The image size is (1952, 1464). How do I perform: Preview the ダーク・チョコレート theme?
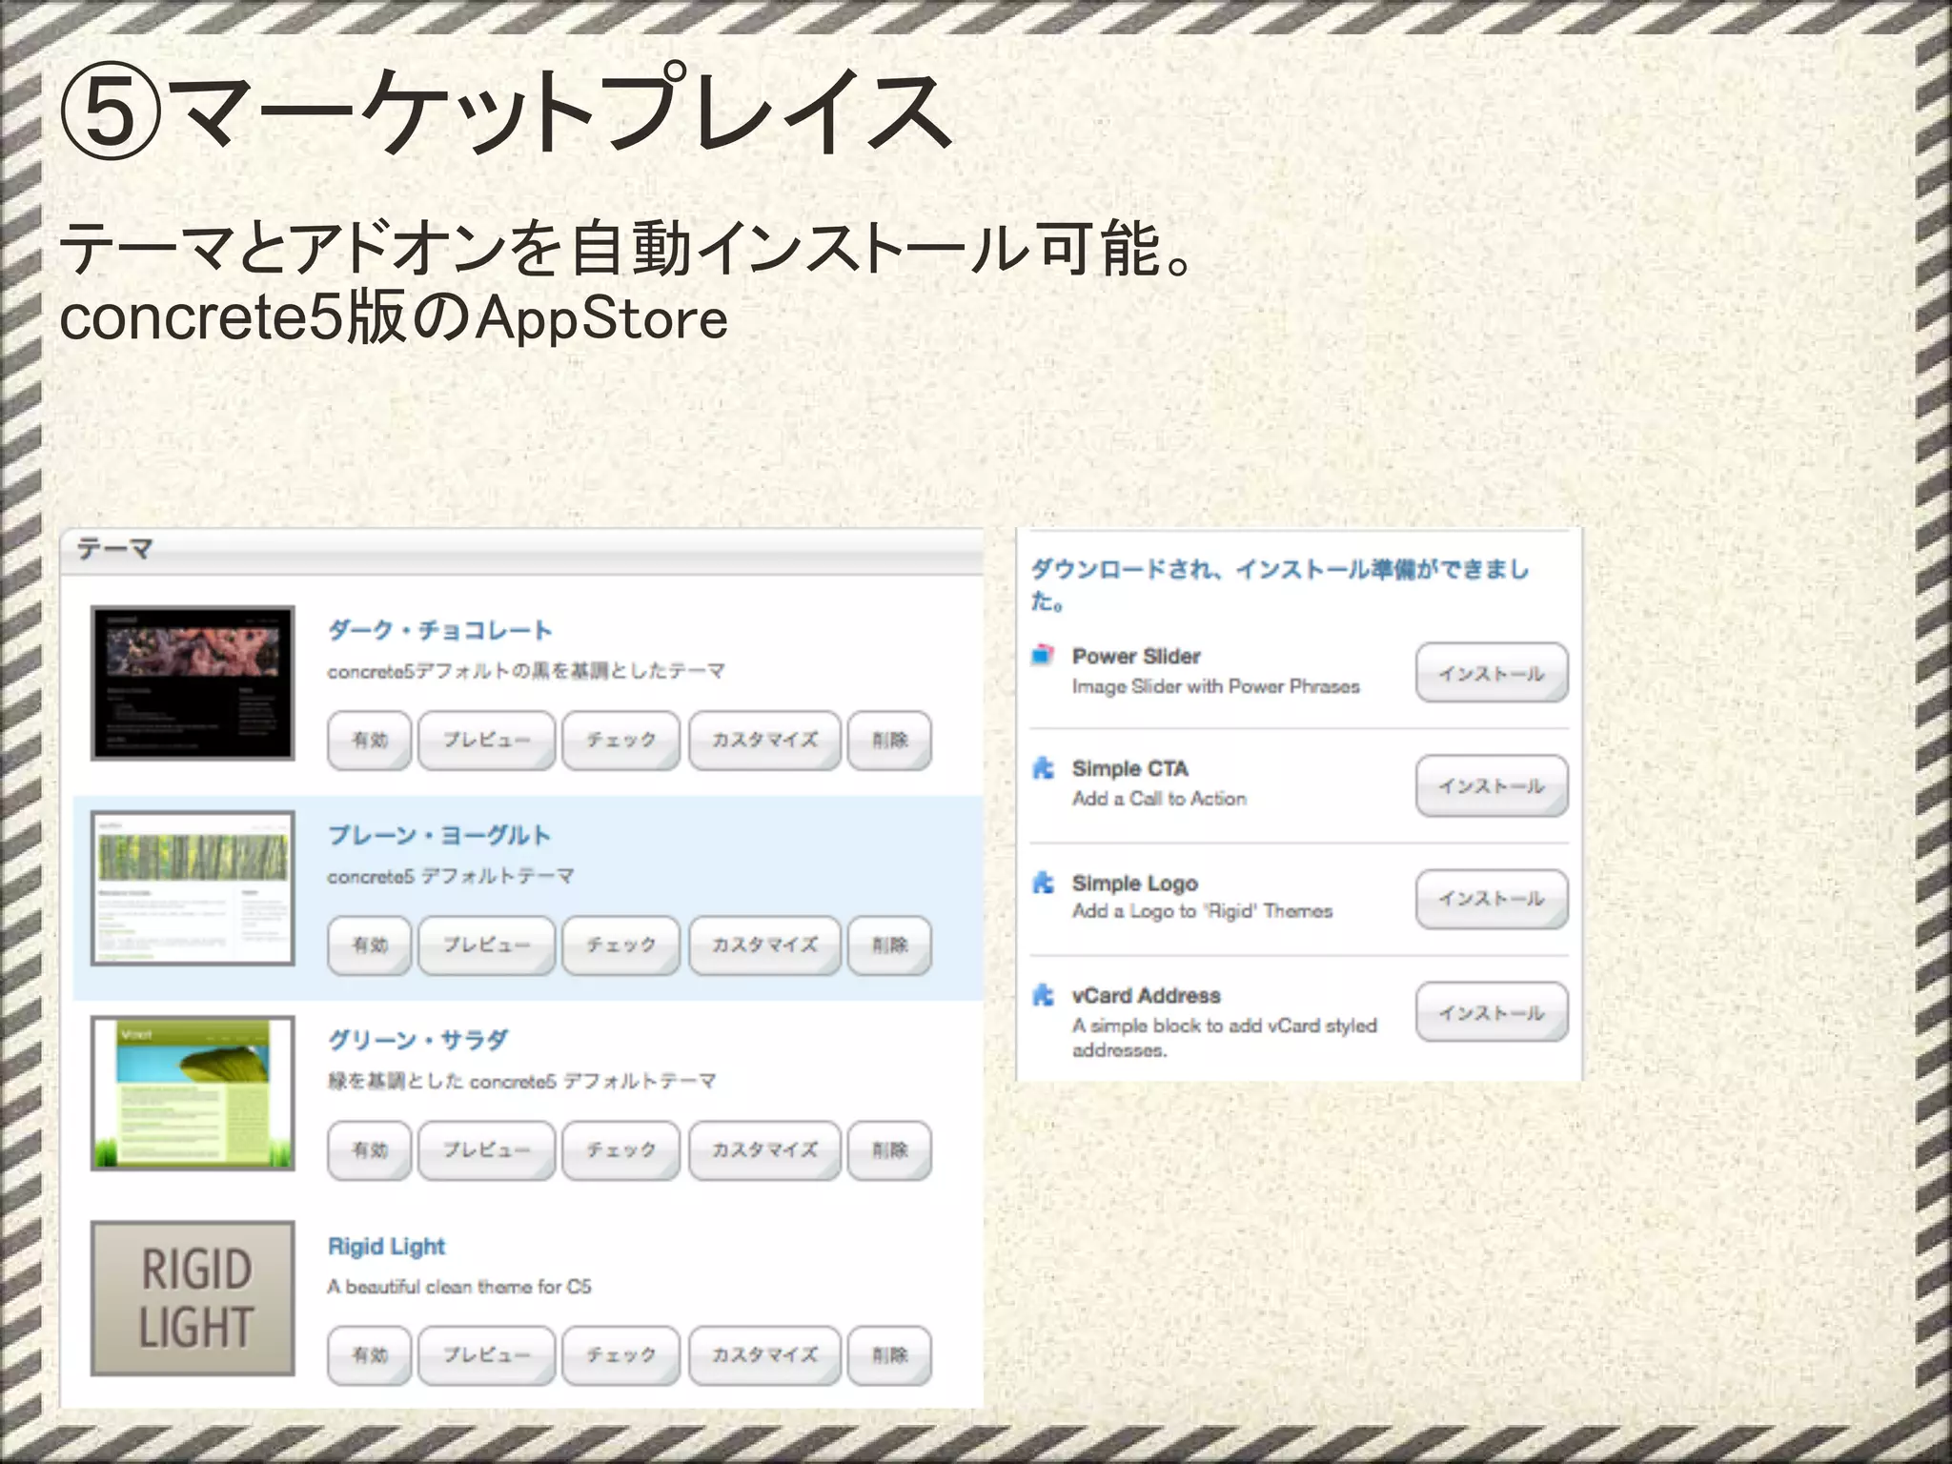[x=486, y=740]
